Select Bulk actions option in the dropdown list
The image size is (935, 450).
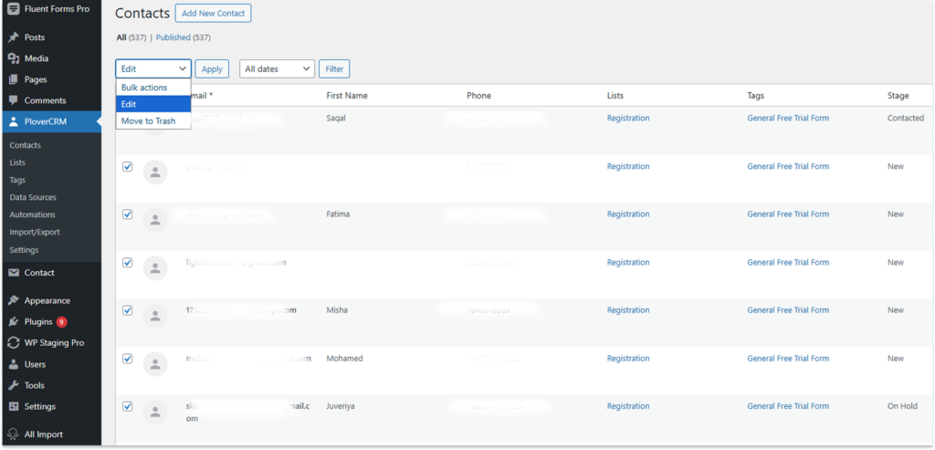(144, 88)
